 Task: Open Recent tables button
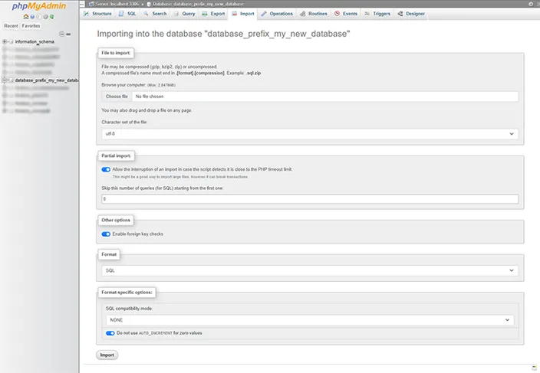pos(11,26)
